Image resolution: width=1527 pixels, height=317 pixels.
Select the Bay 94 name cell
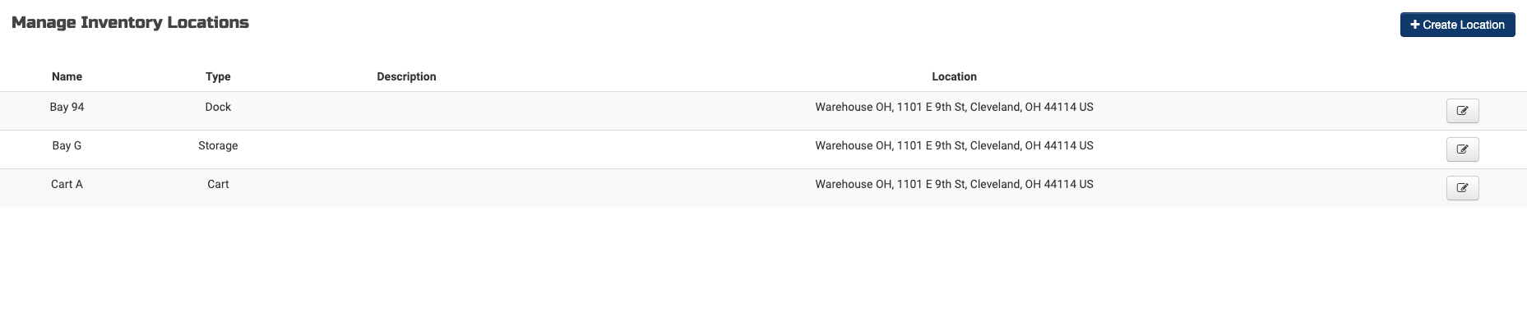(x=67, y=107)
